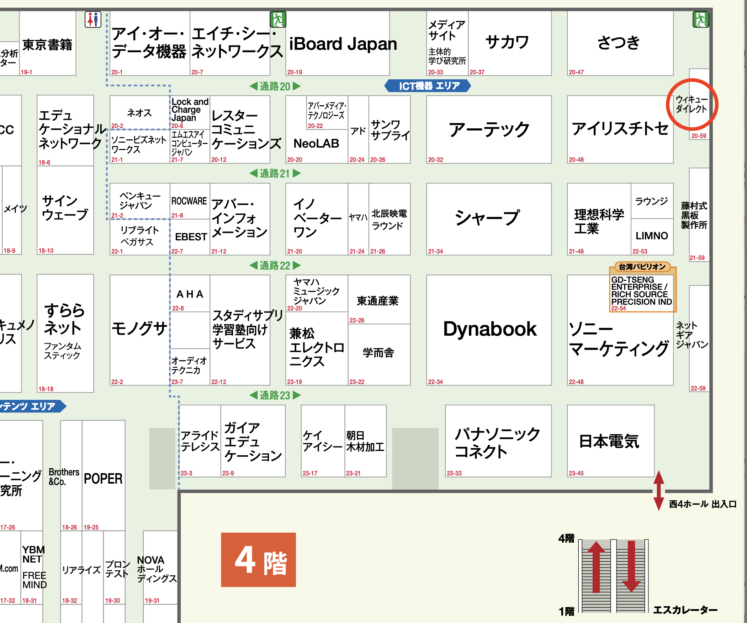Select the Dynabook booth 22-34
Viewport: 747px width, 623px height.
coord(489,330)
